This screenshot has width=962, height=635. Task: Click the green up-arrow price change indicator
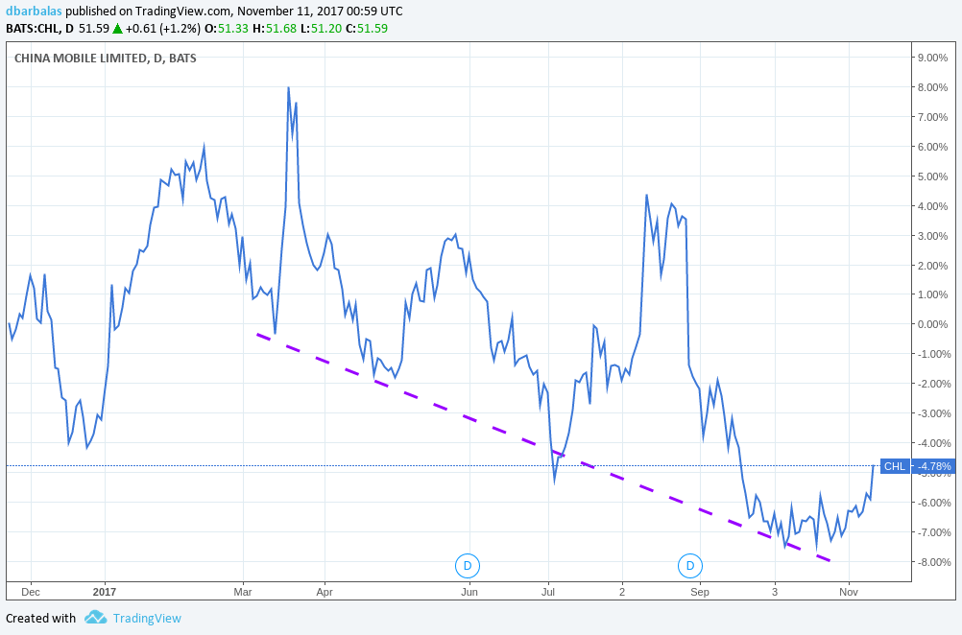click(117, 28)
